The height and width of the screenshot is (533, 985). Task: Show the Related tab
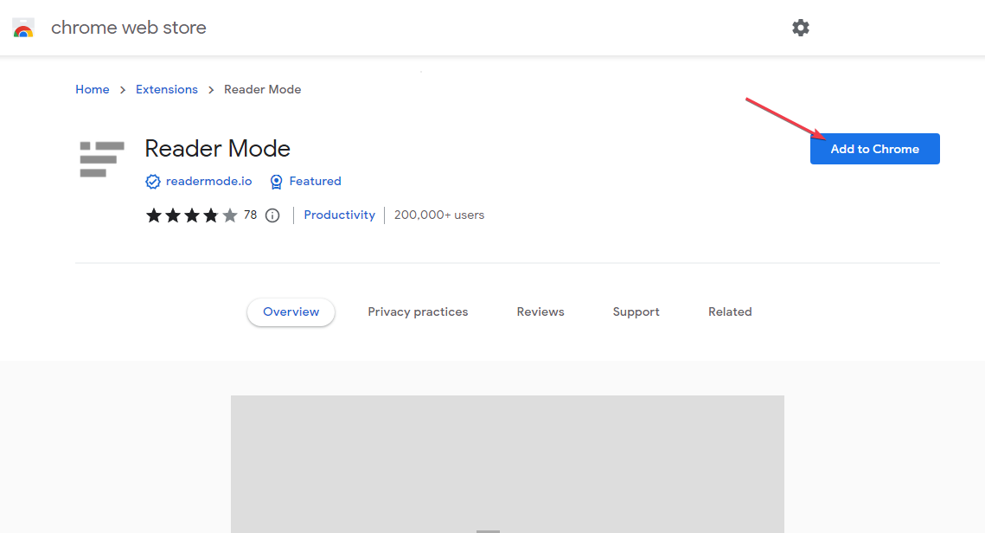click(x=730, y=312)
